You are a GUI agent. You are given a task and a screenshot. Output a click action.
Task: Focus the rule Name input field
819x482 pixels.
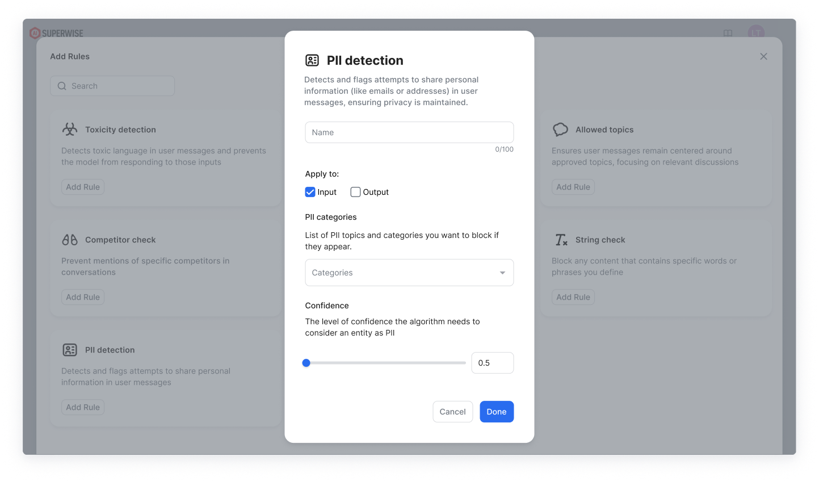409,132
